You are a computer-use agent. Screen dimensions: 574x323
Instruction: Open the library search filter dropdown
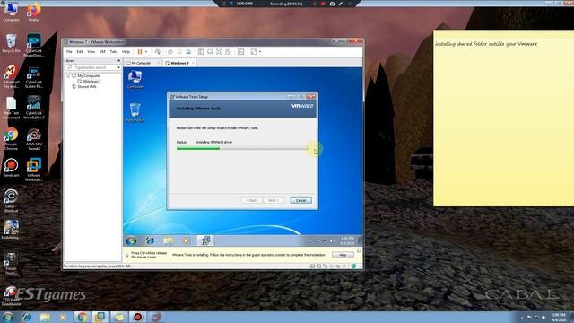point(118,68)
